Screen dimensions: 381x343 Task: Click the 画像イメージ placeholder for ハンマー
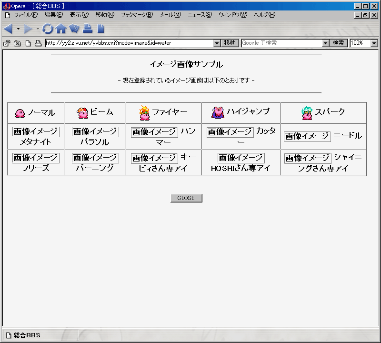[154, 132]
